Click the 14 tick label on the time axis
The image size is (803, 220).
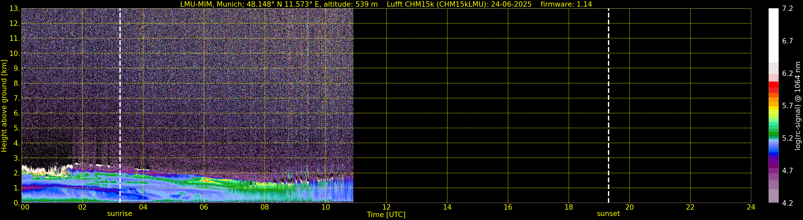click(x=447, y=207)
